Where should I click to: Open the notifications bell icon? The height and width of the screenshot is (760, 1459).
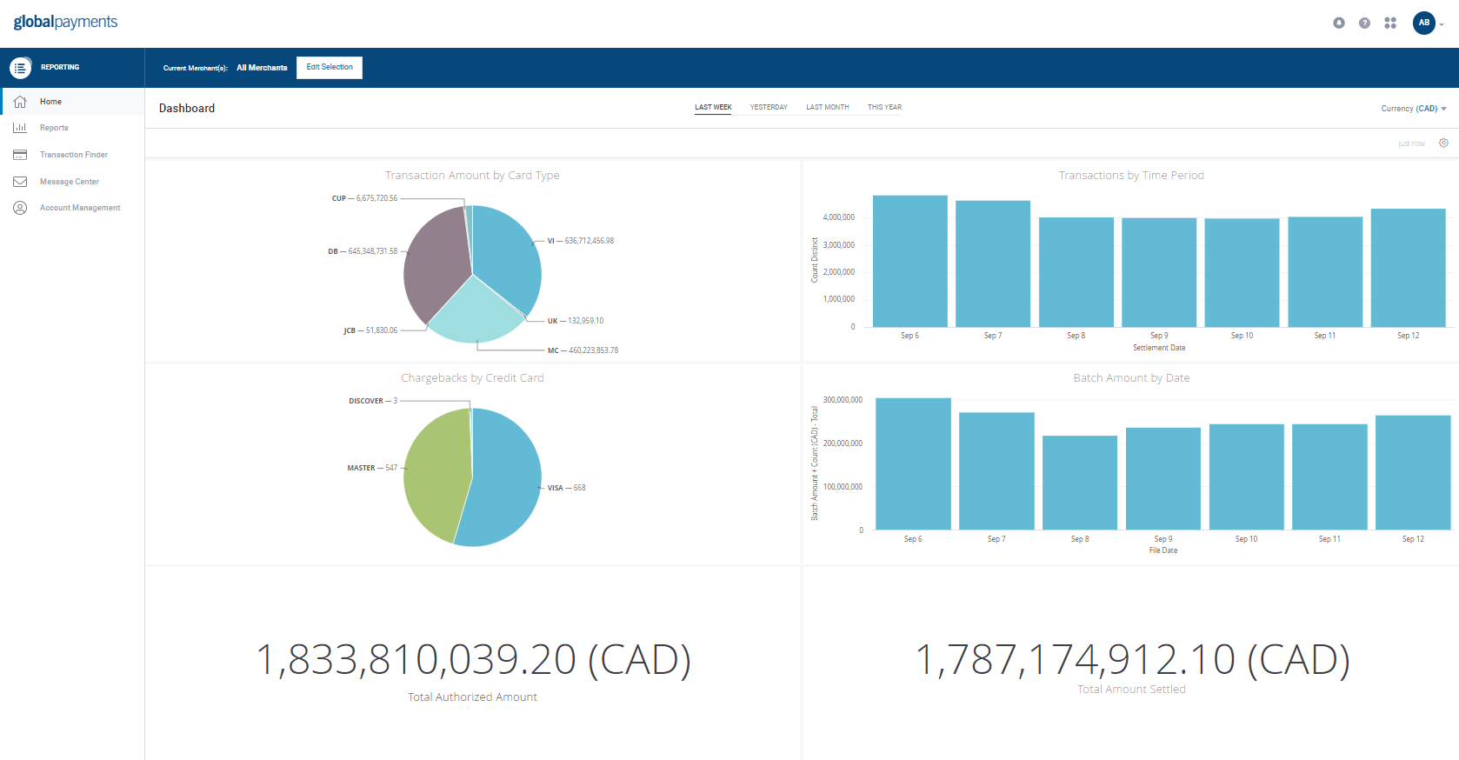pos(1339,23)
